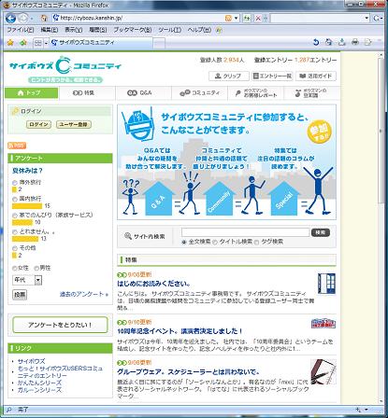Click the 活用ガイド button
Viewport: 388px width, 418px height.
pos(316,76)
